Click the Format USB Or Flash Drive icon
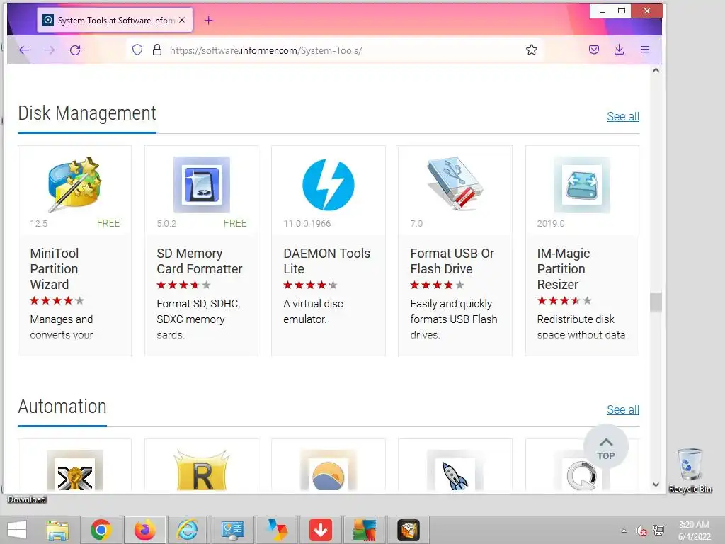 [455, 183]
